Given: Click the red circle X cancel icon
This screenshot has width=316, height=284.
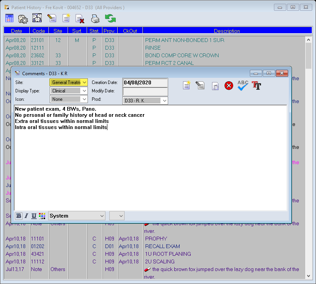Looking at the screenshot, I should pos(228,86).
